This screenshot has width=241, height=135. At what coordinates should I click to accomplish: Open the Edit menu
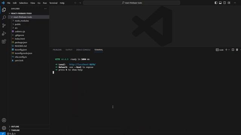pyautogui.click(x=15, y=3)
